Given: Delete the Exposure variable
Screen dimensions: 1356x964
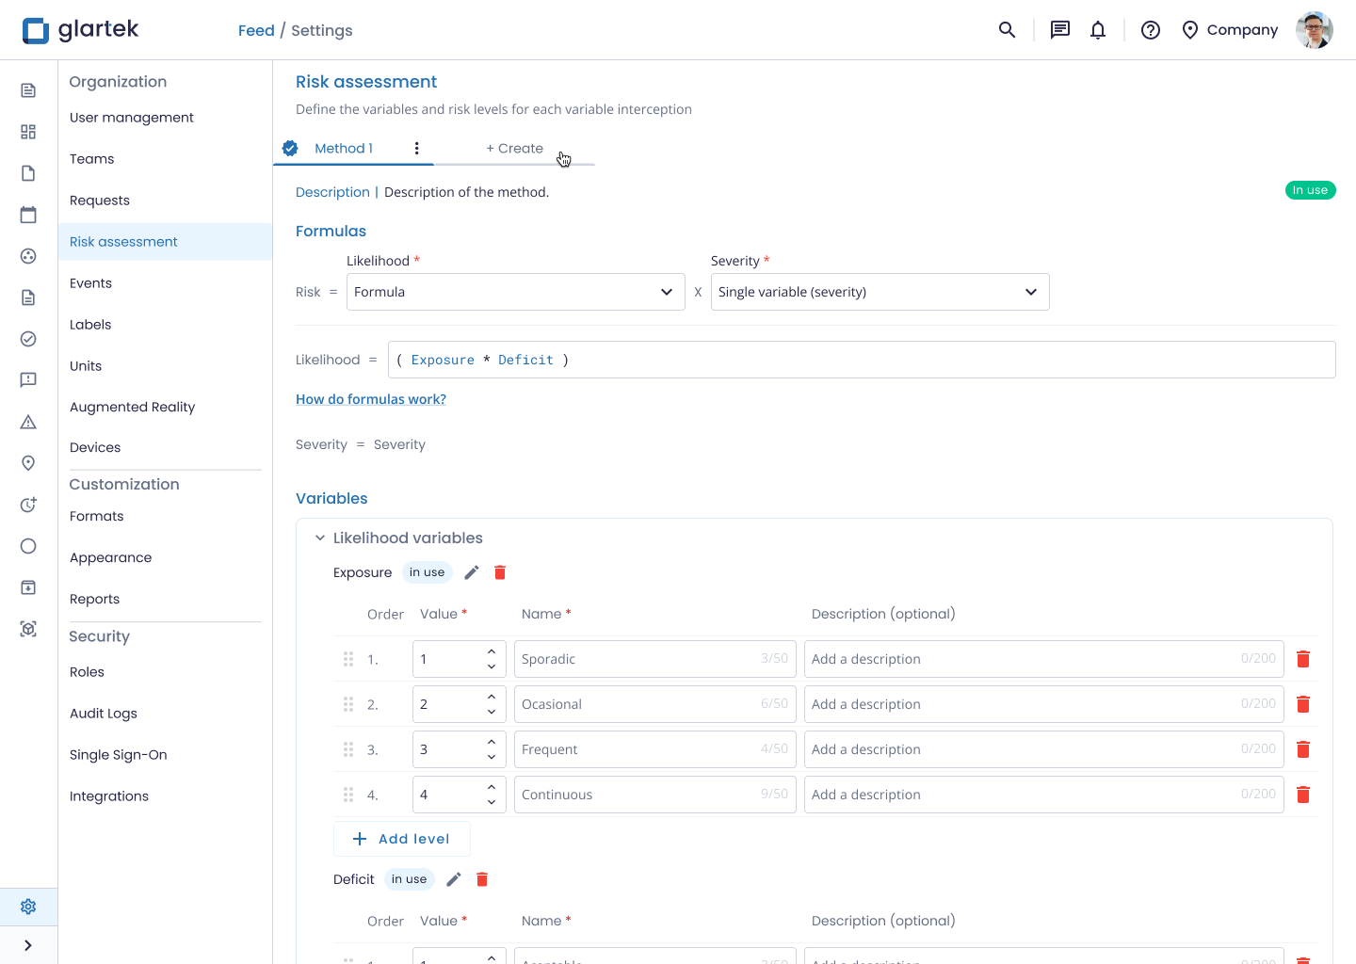Looking at the screenshot, I should (x=500, y=572).
